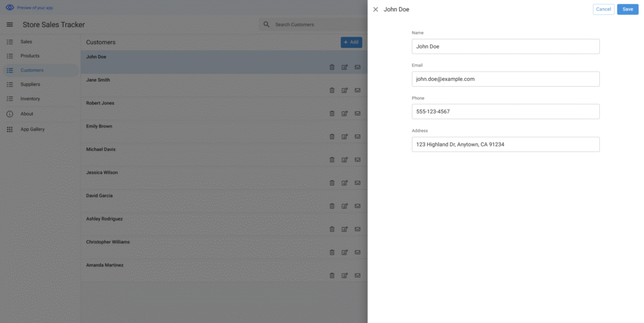This screenshot has height=323, width=644.
Task: Go to Suppliers view
Action: point(30,84)
